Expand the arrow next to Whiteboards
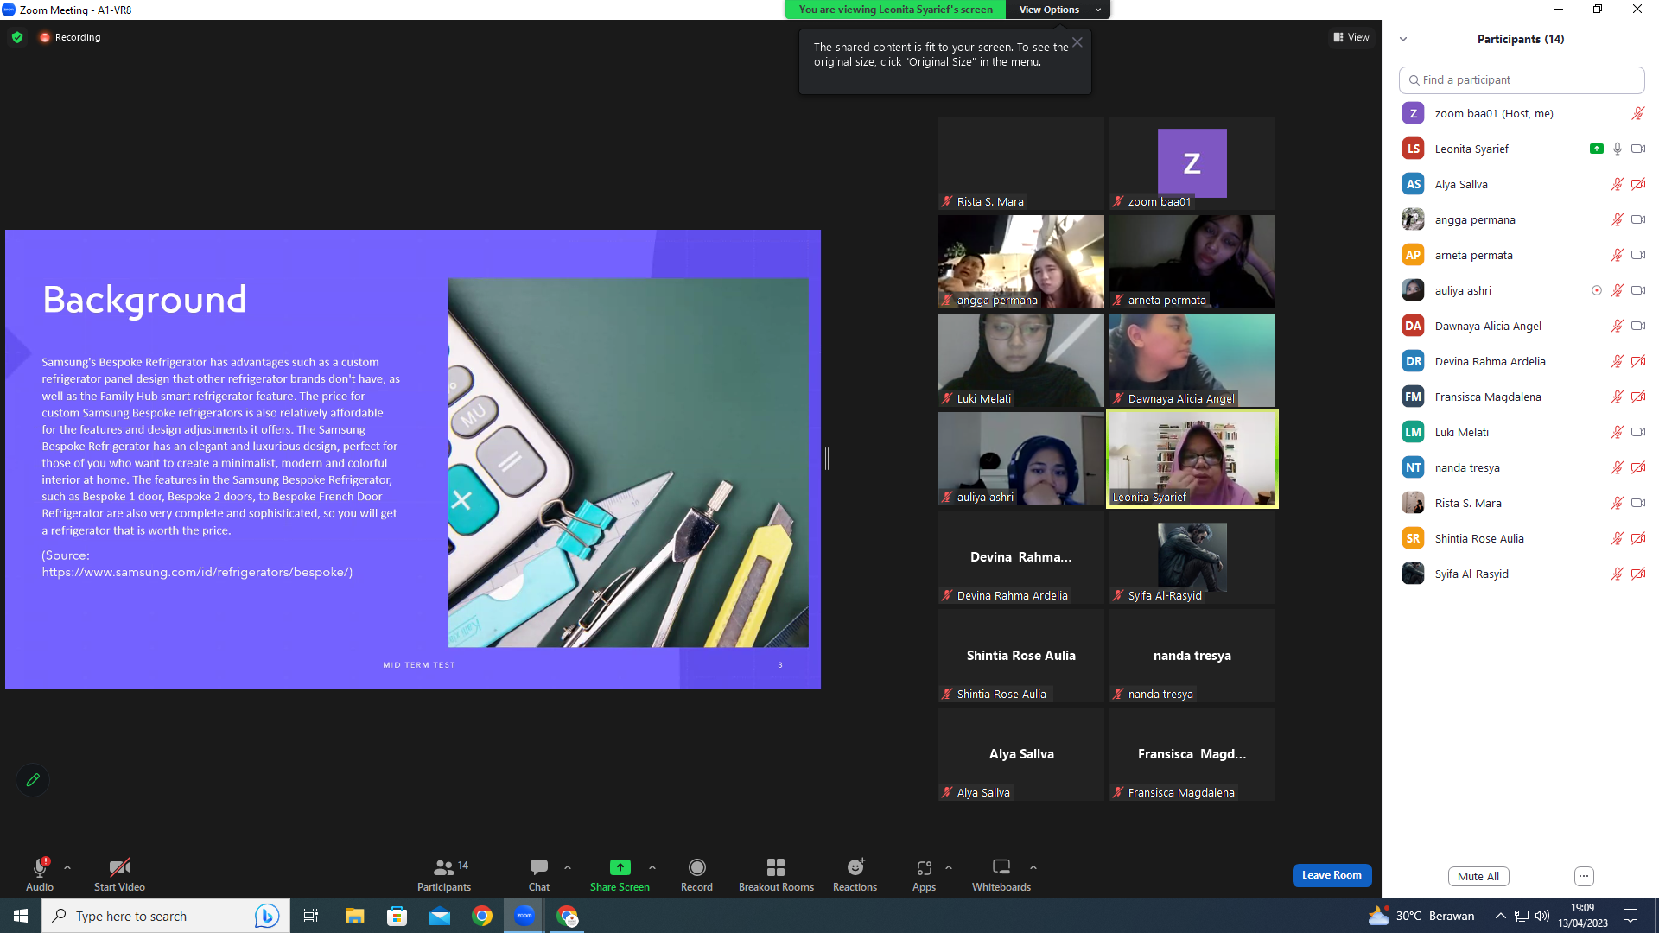 coord(1033,867)
